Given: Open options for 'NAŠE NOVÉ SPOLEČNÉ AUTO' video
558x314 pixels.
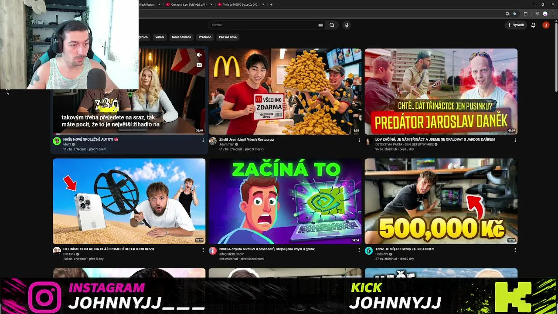Looking at the screenshot, I should coord(203,140).
